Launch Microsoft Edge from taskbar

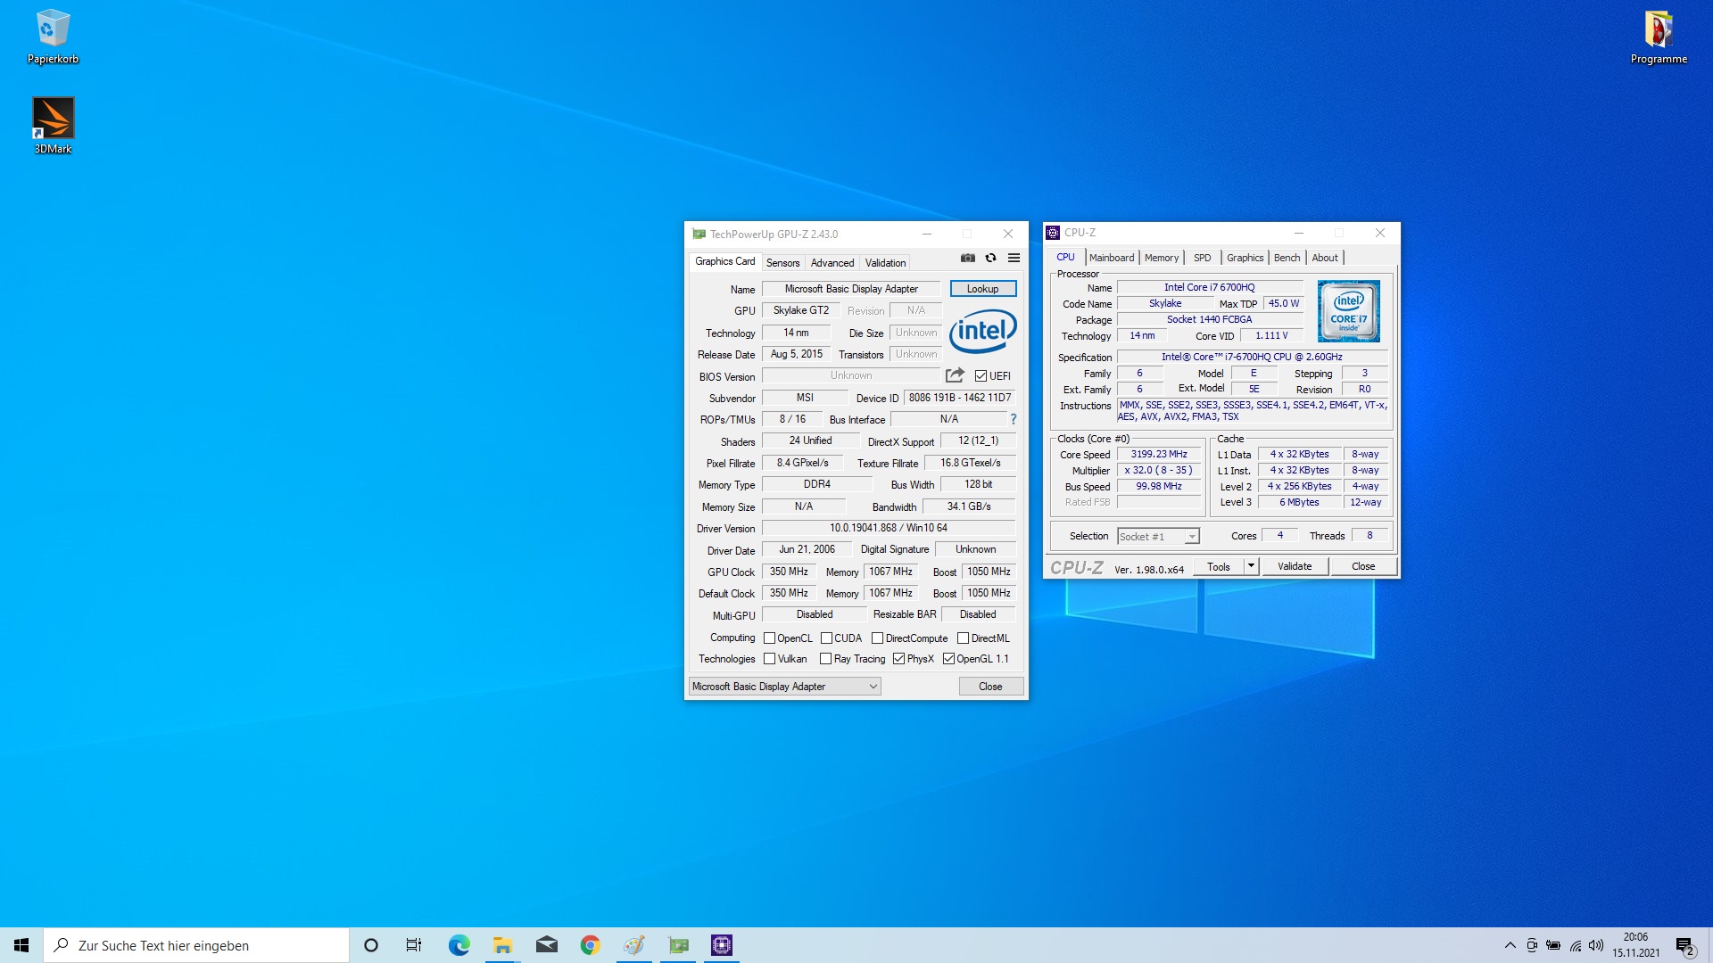[x=459, y=945]
